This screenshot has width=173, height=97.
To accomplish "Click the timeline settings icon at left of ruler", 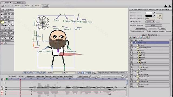I will 2,79.
